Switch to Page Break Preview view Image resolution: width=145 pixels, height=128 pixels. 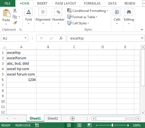(x=90, y=125)
